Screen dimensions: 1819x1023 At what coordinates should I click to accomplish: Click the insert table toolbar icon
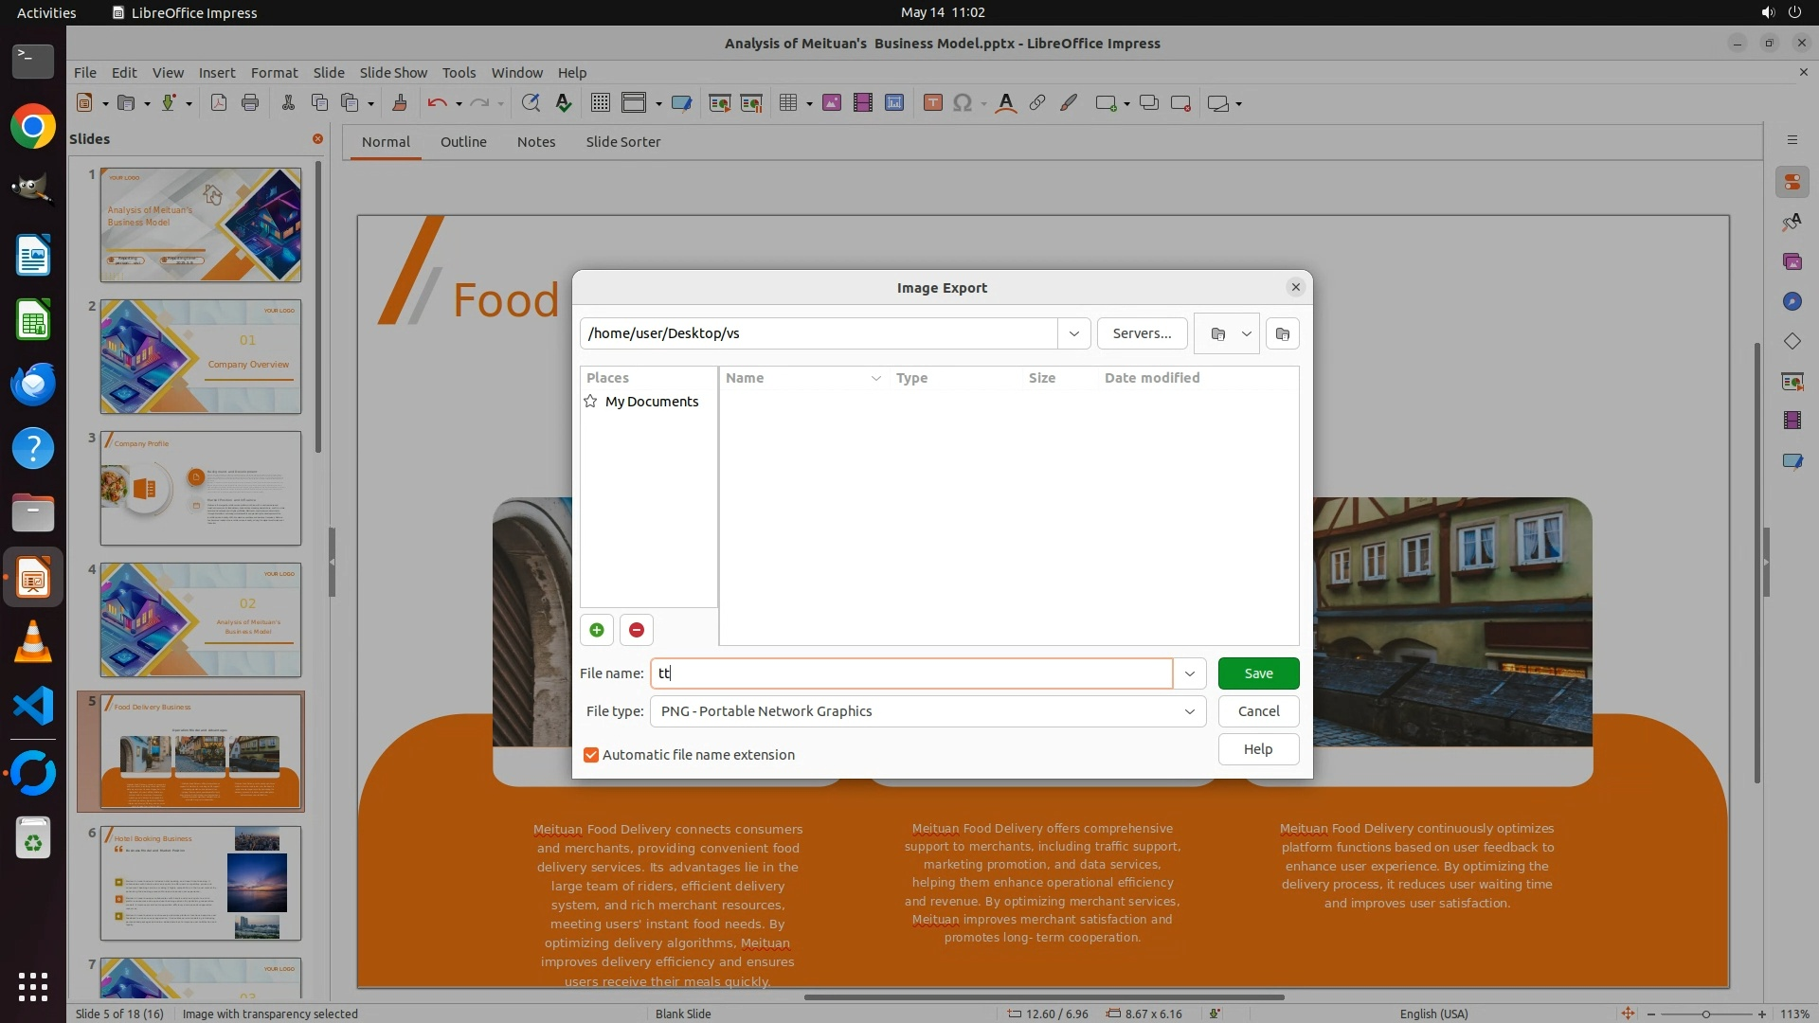(787, 103)
